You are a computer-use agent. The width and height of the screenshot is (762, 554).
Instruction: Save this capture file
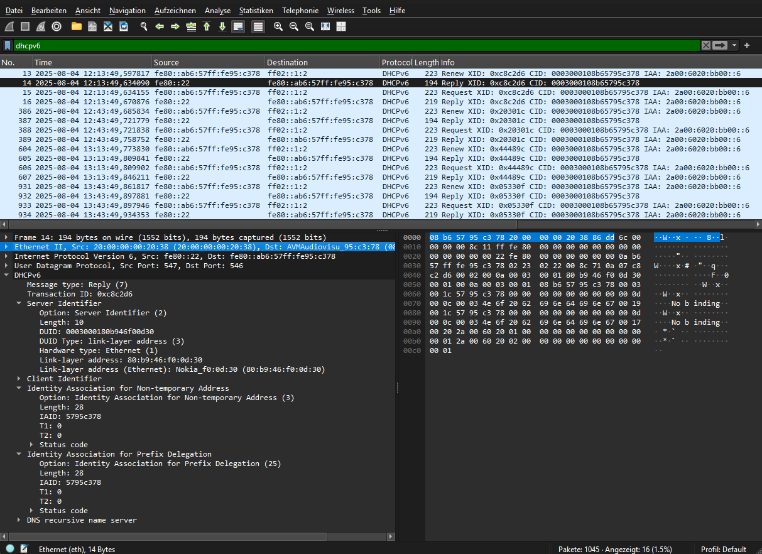click(x=92, y=26)
